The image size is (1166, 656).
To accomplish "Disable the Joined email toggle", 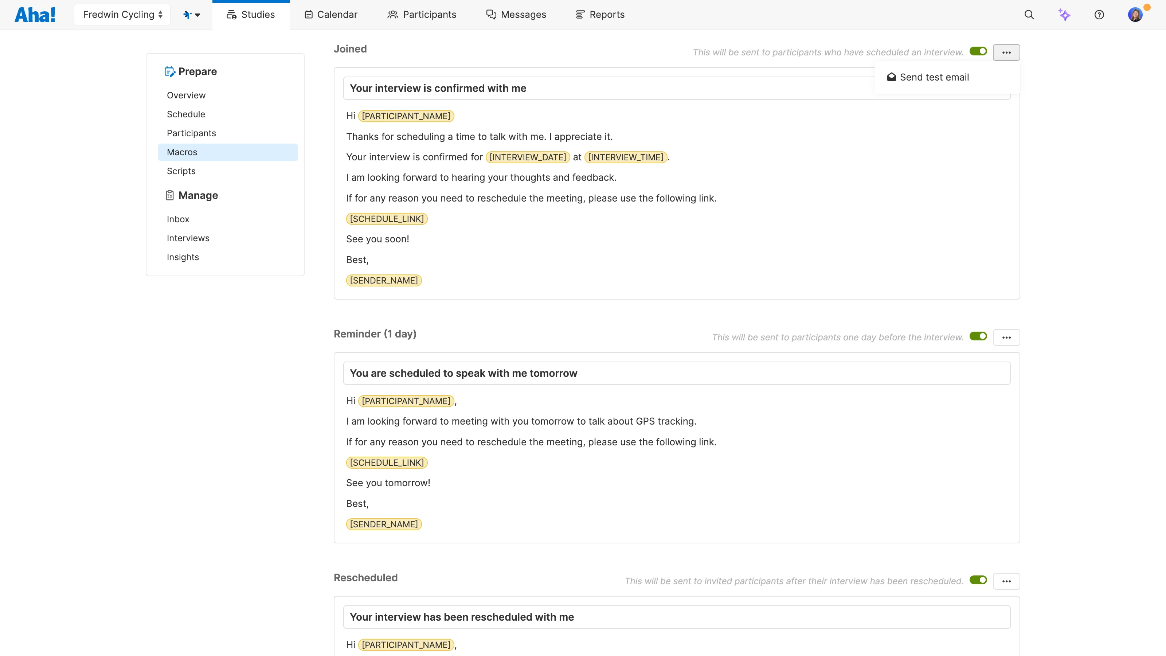I will pyautogui.click(x=978, y=51).
